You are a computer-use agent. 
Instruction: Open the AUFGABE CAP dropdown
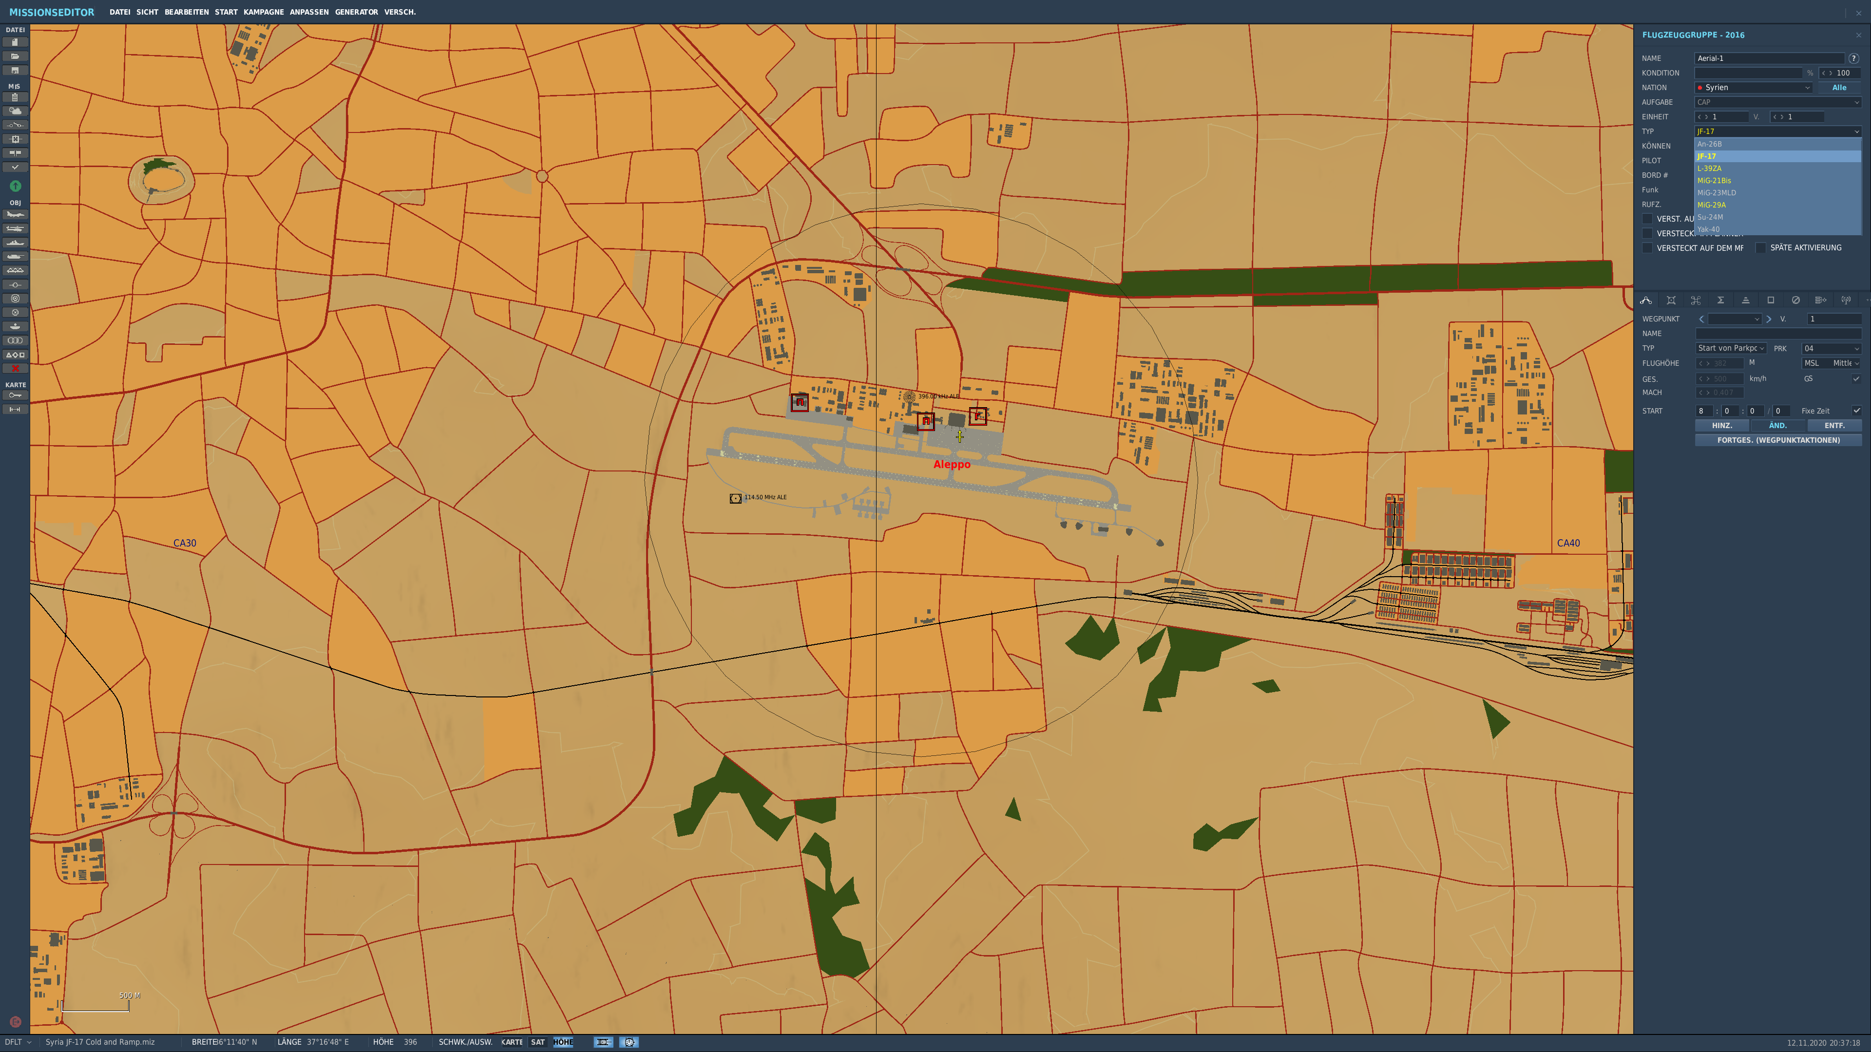point(1778,102)
